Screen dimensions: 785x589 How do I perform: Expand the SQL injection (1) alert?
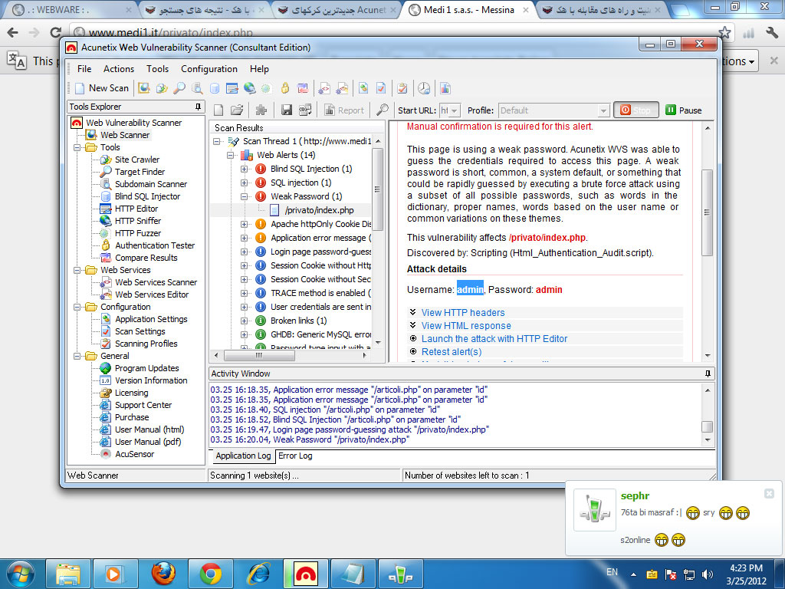click(245, 183)
